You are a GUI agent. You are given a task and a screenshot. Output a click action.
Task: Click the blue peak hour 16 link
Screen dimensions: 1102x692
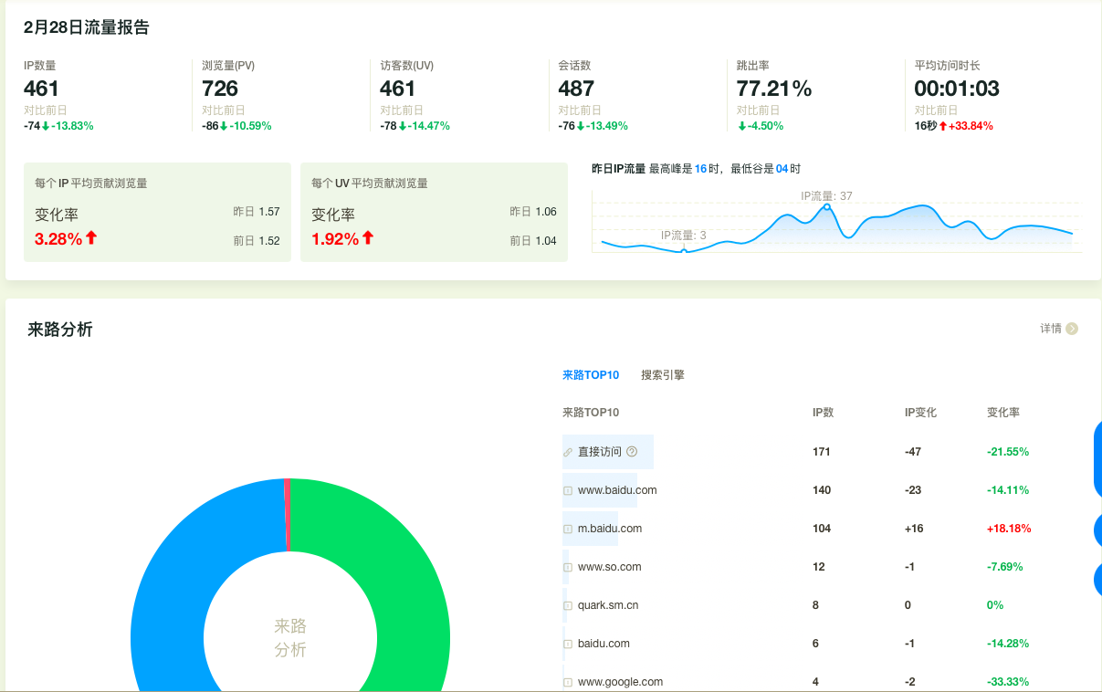point(700,169)
